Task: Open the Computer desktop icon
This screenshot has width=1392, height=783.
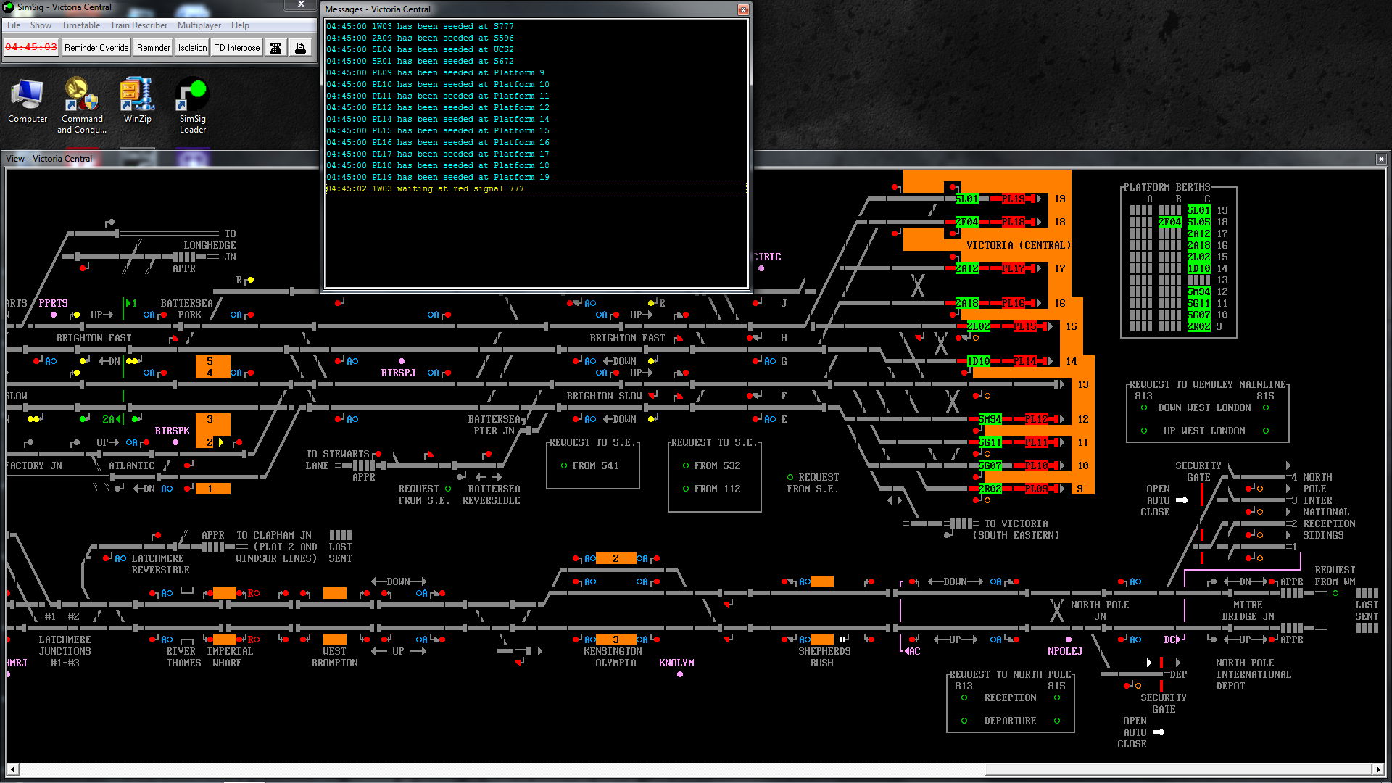Action: 28,101
